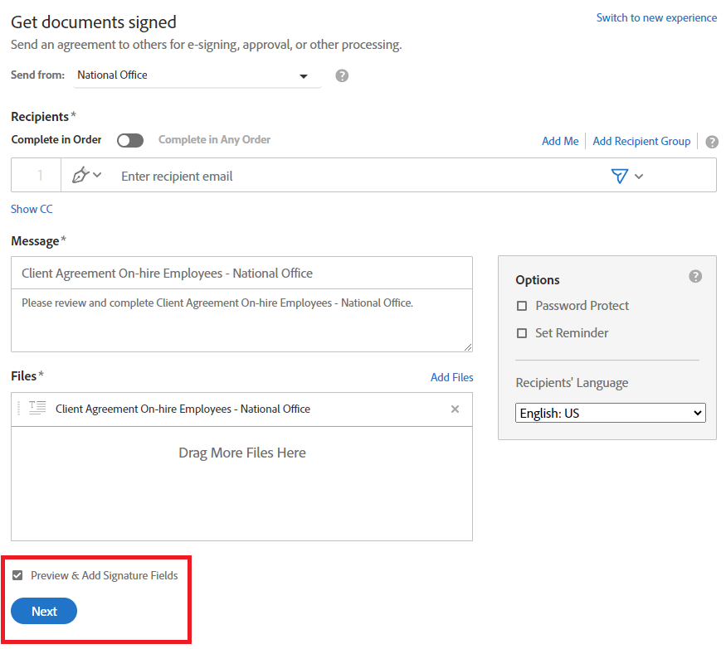This screenshot has height=649, width=726.
Task: Click the Add Files link
Action: (x=452, y=377)
